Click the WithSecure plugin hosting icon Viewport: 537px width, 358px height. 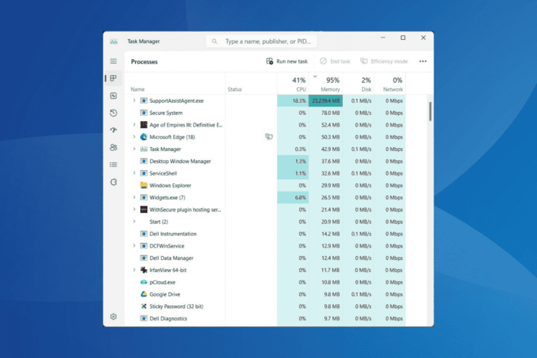coord(144,209)
